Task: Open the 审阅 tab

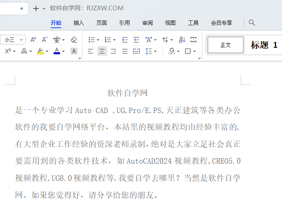Action: click(148, 23)
